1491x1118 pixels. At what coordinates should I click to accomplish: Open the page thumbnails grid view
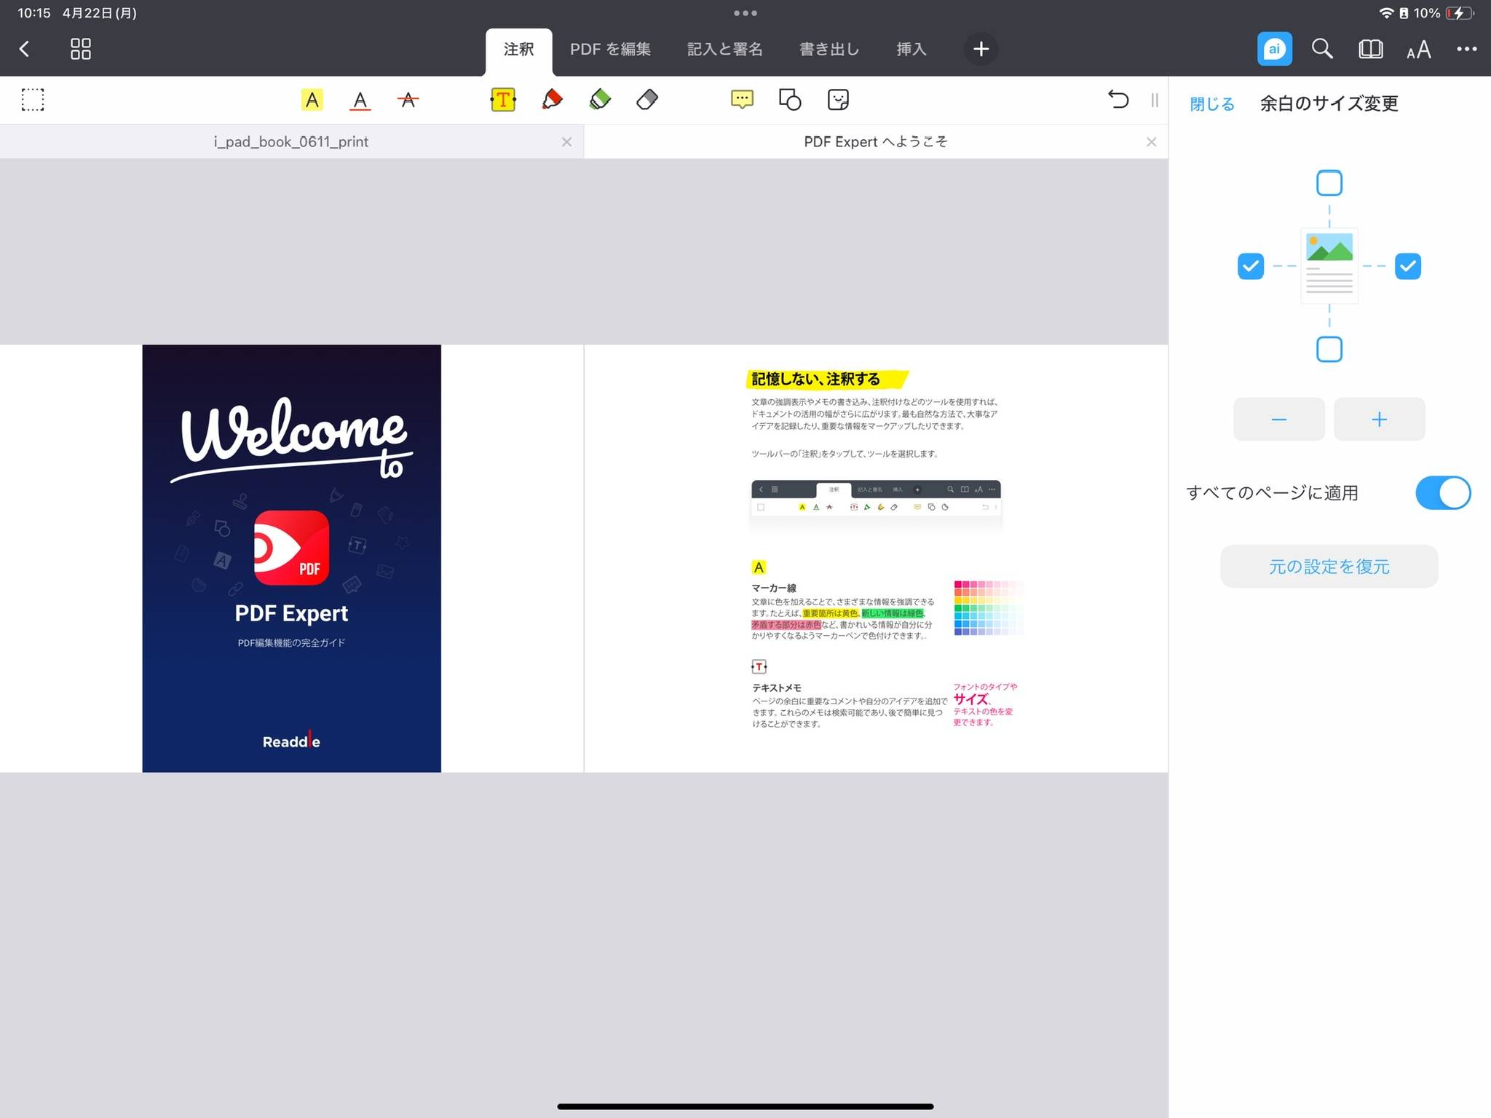(x=81, y=49)
